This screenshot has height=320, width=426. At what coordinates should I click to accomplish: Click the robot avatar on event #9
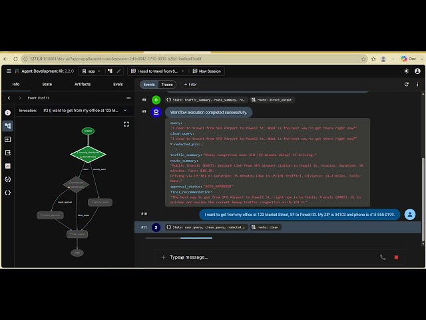[x=156, y=112]
